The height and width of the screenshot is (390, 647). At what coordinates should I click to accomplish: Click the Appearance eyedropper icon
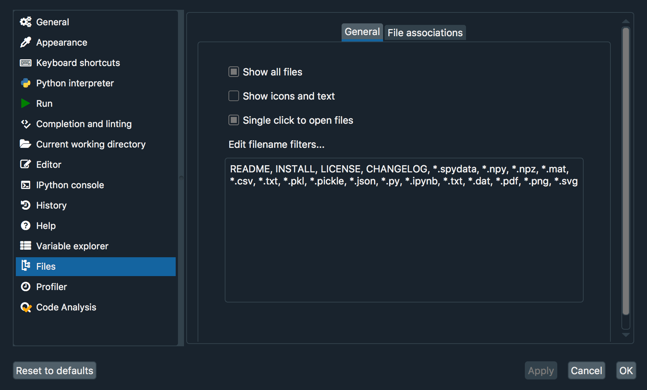tap(25, 42)
